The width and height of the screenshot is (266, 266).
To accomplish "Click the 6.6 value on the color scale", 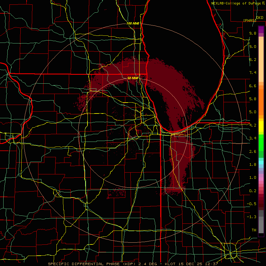I will 253,86.
